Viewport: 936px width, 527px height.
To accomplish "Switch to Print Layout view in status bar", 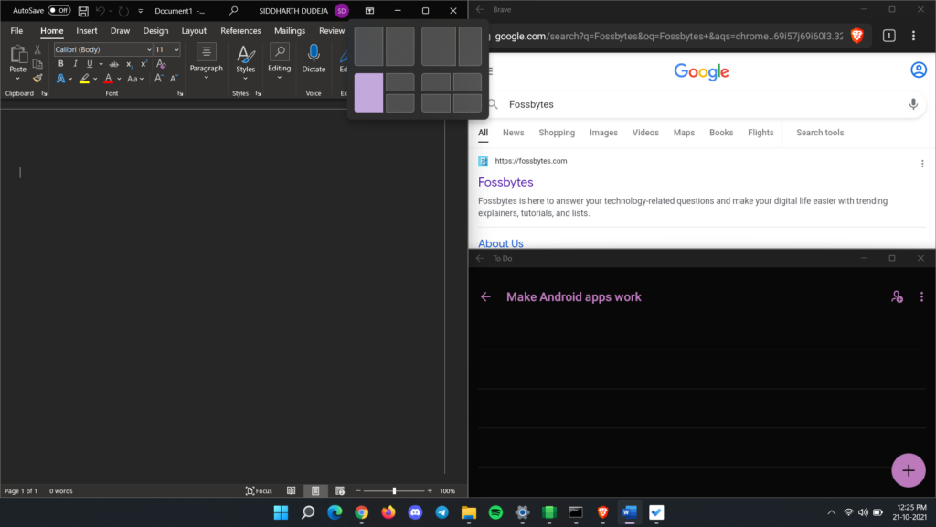I will [315, 490].
